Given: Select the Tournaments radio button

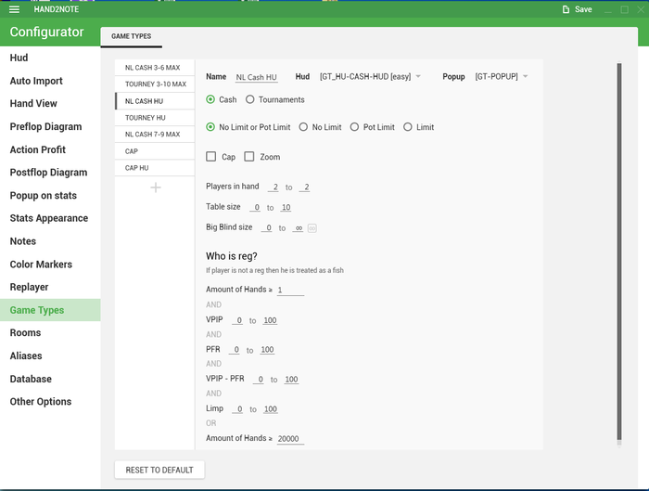Looking at the screenshot, I should 250,99.
